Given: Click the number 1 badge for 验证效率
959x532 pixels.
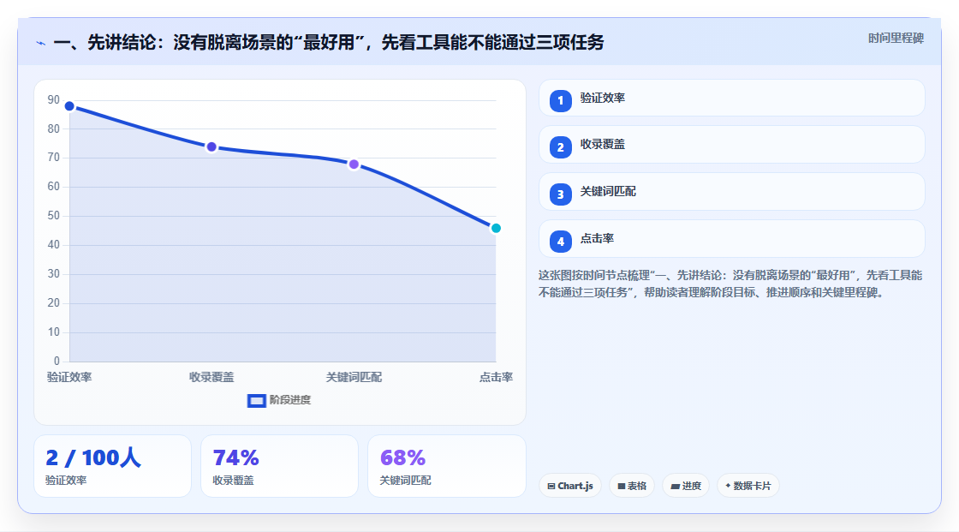Looking at the screenshot, I should 560,101.
